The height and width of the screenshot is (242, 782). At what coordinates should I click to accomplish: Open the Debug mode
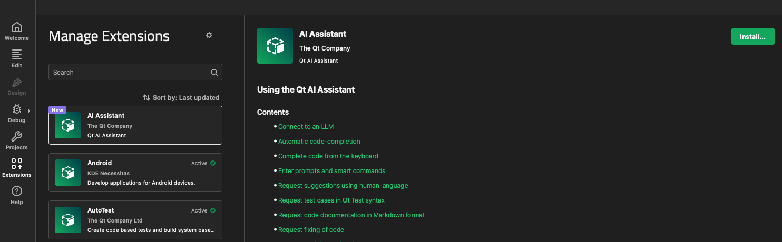click(17, 113)
